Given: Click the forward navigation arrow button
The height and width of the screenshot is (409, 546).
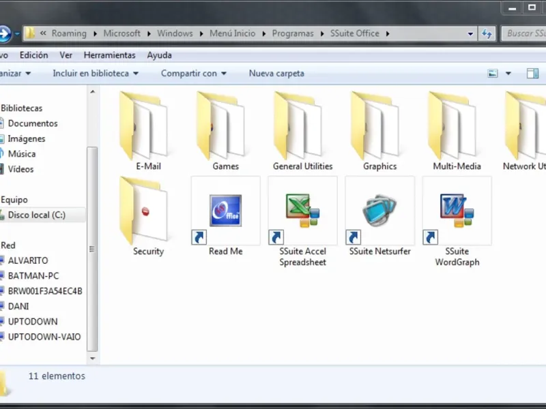Looking at the screenshot, I should (4, 34).
